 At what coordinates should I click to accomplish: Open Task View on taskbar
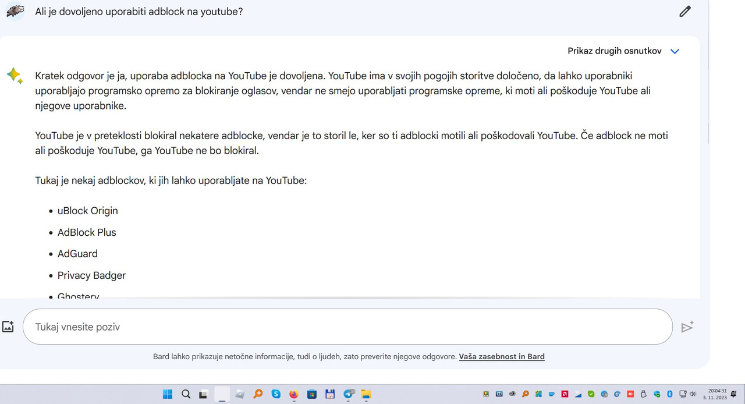coord(203,394)
